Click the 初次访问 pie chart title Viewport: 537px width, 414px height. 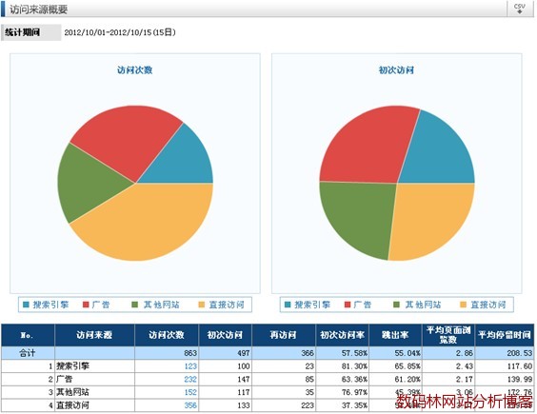click(x=396, y=70)
